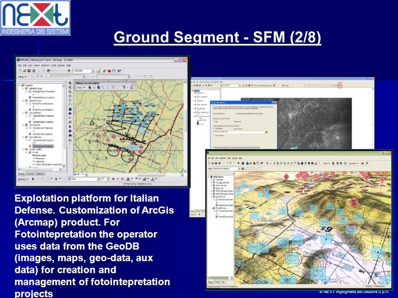Click the Find binoculars icon in ArcGlobe toolbar
Screen dimensions: 398x298
(x=313, y=163)
